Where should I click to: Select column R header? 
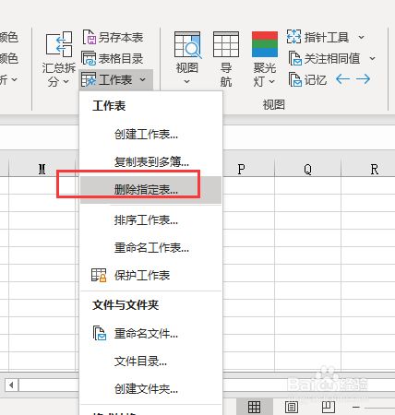(x=374, y=169)
